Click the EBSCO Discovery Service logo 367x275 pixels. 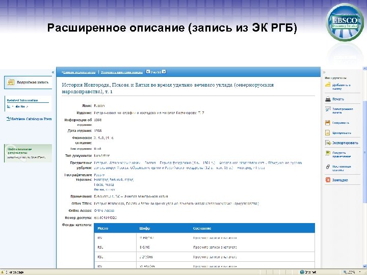point(345,22)
